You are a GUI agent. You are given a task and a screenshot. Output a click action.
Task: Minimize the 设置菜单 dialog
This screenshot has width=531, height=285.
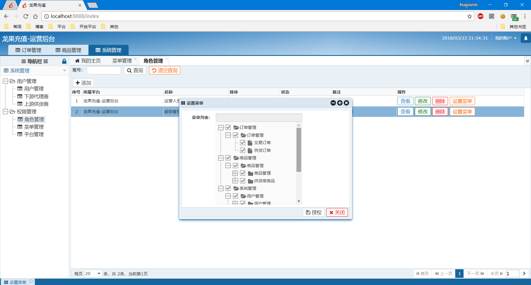[333, 103]
